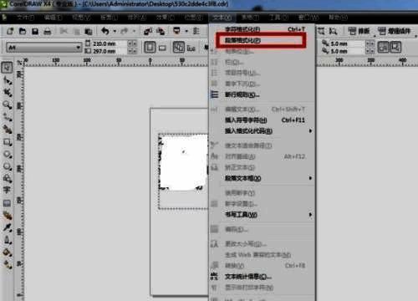
Task: Click the Open file icon
Action: (23, 31)
